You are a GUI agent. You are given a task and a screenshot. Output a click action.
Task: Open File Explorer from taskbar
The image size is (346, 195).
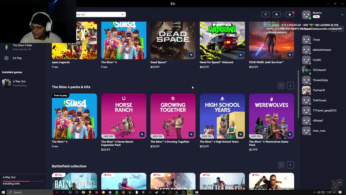click(x=83, y=192)
